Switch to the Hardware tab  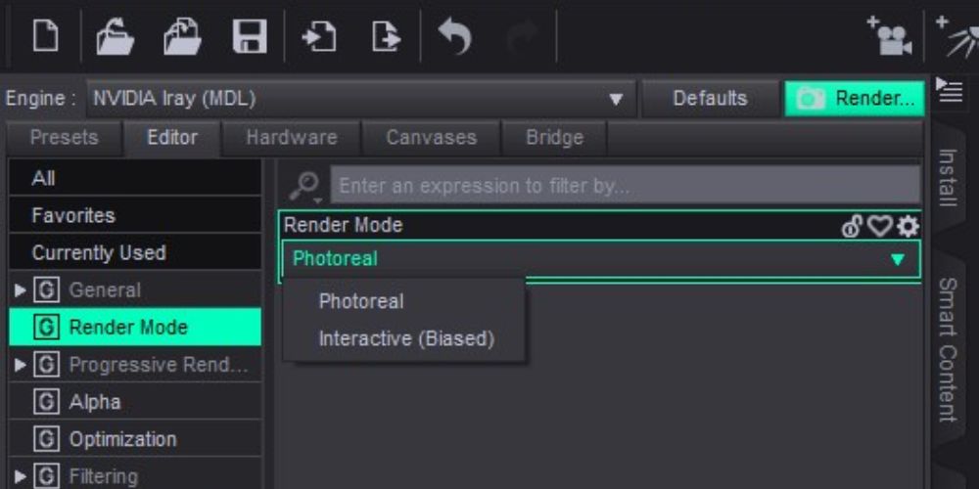[292, 138]
